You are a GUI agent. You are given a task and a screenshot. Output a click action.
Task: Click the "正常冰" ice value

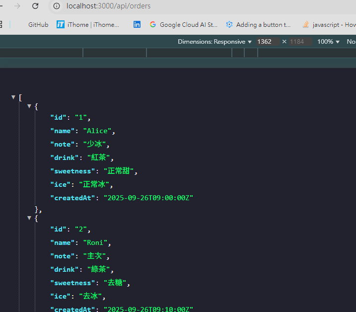[x=94, y=184]
